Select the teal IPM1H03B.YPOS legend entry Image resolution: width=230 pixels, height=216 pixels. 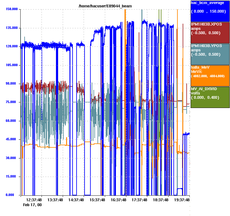click(210, 54)
